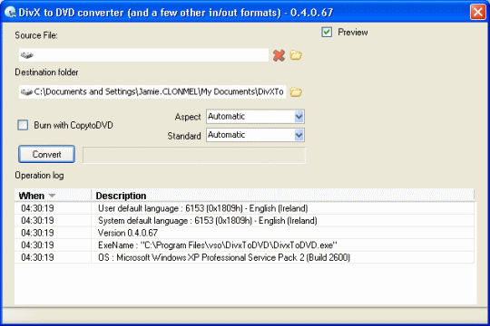Select the OS Microsoft Windows XP log entry
This screenshot has height=326, width=490.
(244, 257)
